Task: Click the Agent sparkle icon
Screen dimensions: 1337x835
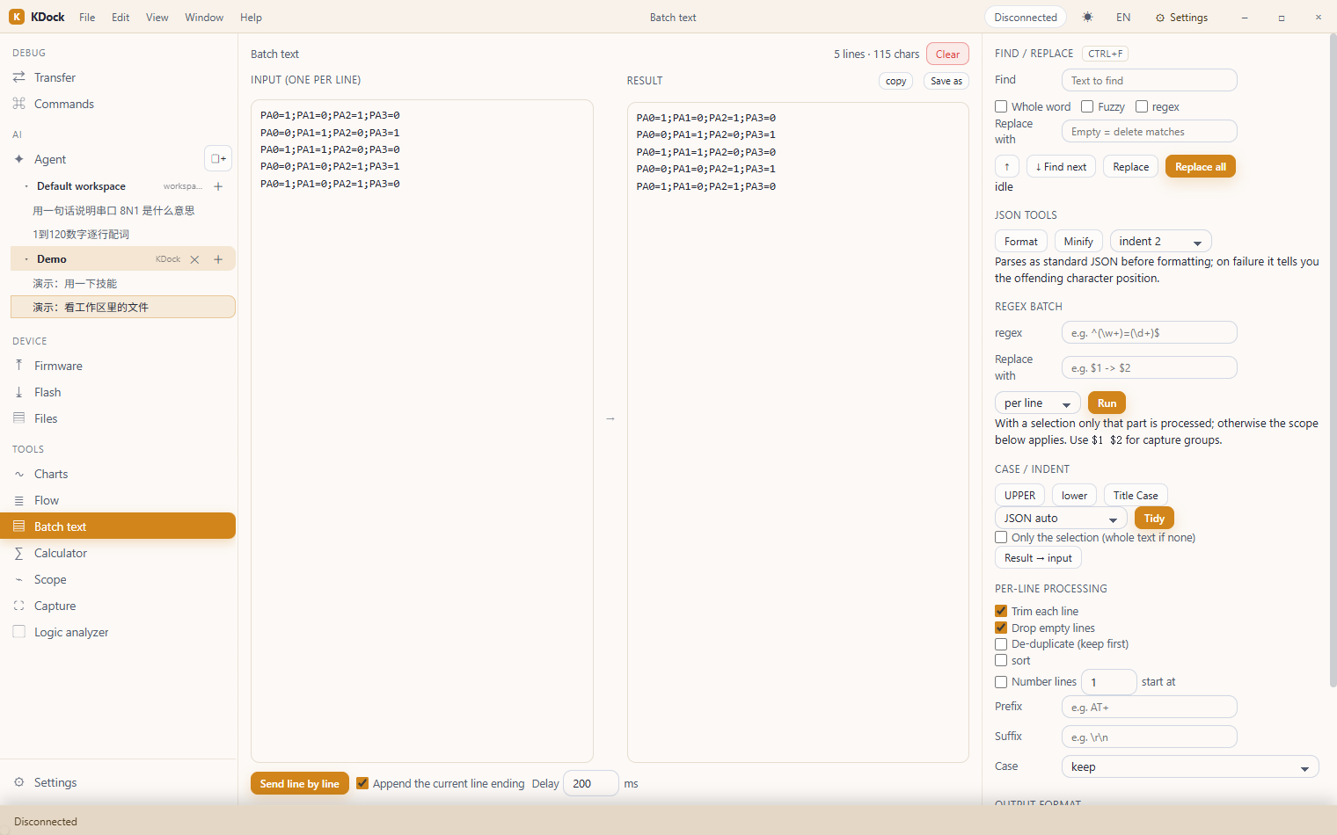Action: click(18, 159)
